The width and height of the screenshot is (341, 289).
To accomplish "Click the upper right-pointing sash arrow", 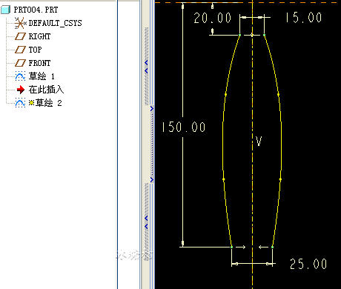I will tap(152, 108).
